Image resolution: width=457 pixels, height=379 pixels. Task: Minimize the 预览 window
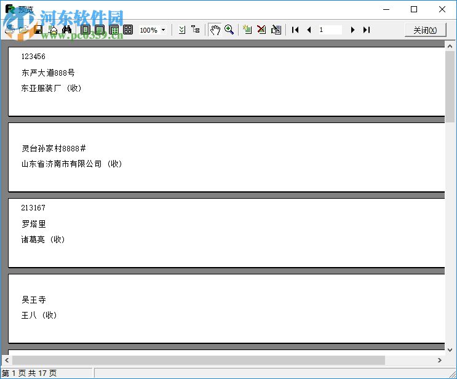coord(386,9)
